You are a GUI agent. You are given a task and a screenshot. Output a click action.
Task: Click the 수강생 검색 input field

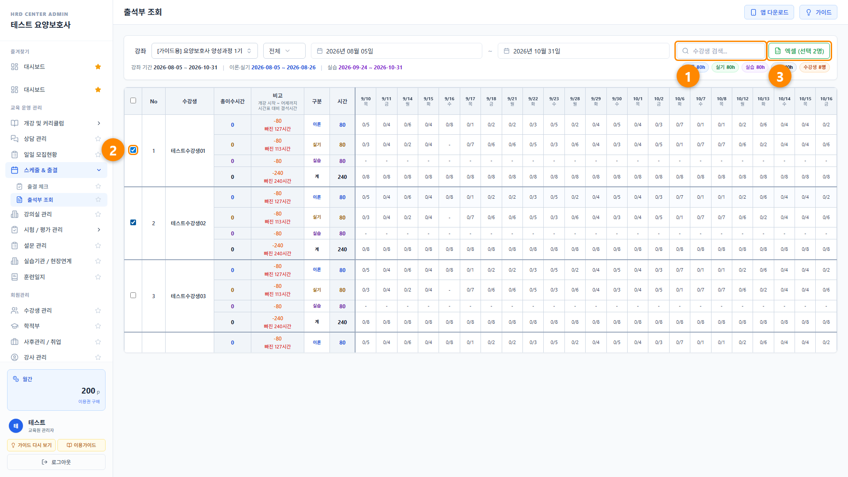[721, 51]
